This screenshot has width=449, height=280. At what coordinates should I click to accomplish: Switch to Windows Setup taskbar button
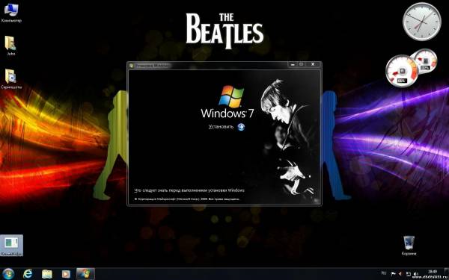(85, 274)
